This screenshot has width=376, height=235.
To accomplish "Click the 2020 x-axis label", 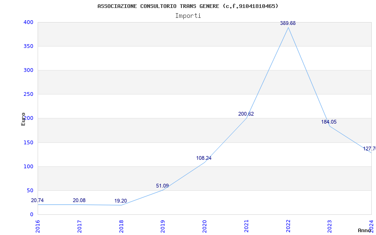I will click(x=205, y=227).
